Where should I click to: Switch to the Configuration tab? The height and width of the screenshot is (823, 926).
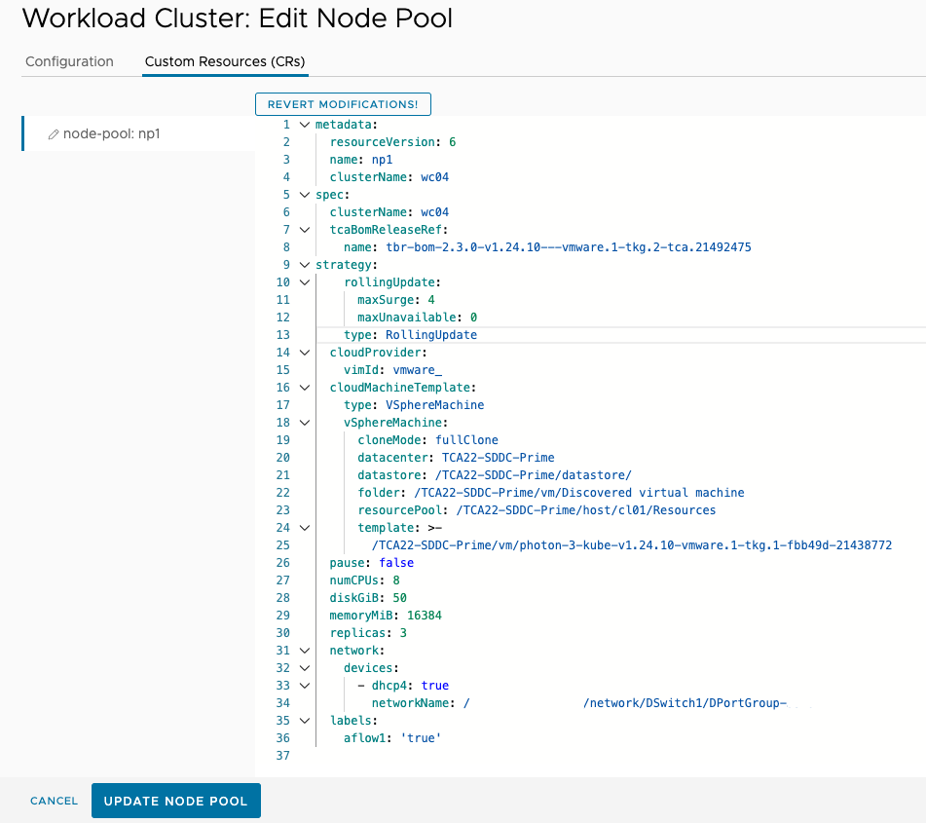(x=69, y=61)
